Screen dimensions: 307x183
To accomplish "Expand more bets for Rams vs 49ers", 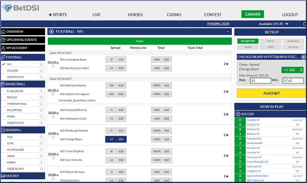I will [226, 64].
